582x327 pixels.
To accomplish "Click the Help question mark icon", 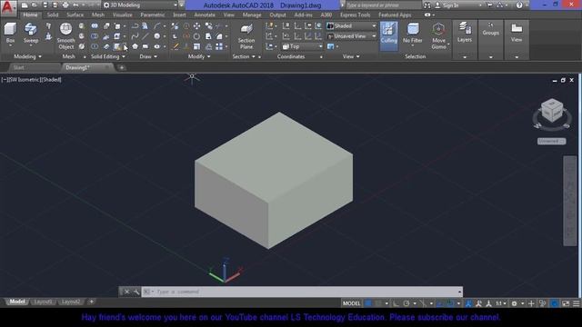I will 519,5.
